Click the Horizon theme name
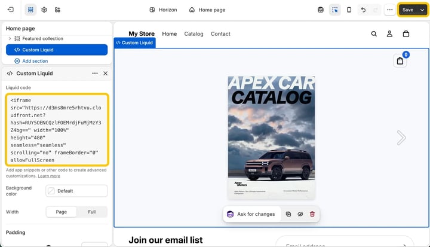430x247 pixels. 168,10
